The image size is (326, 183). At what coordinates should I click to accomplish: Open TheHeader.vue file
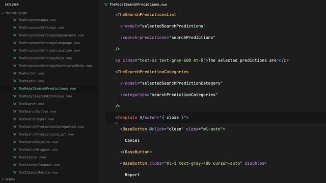(x=31, y=81)
